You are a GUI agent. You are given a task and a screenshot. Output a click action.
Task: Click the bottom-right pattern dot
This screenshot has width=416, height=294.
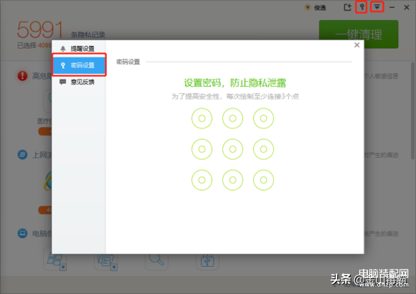[263, 180]
